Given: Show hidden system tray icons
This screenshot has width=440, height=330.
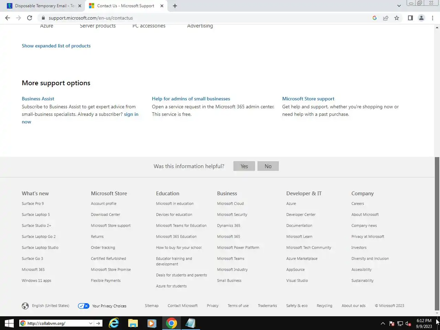Looking at the screenshot, I should [x=383, y=323].
